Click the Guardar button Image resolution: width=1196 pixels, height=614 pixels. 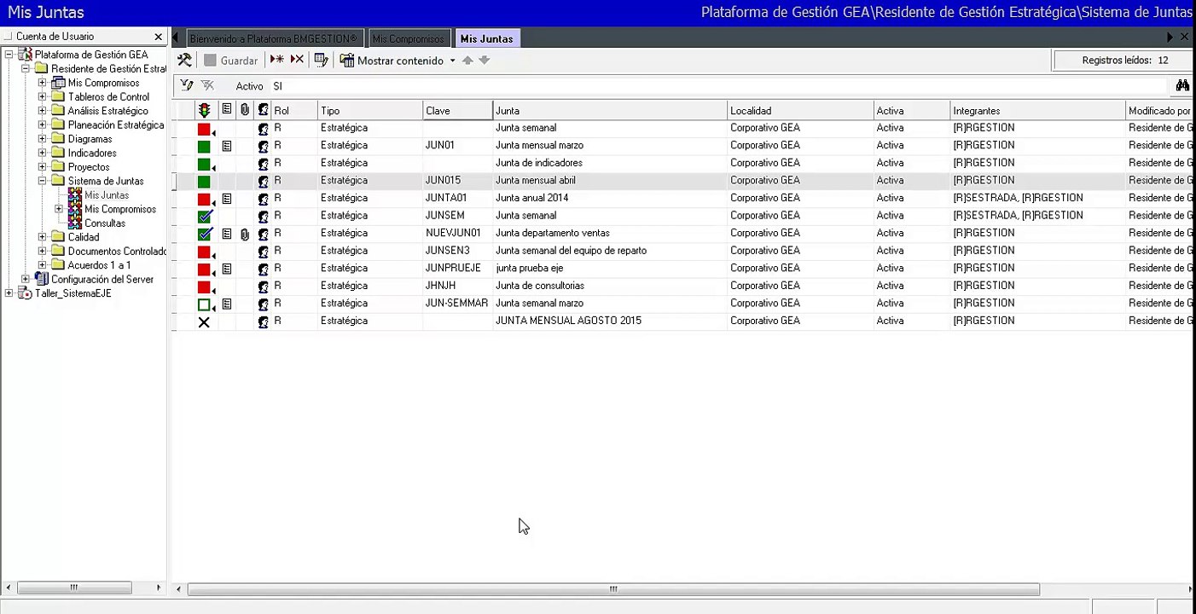[230, 61]
